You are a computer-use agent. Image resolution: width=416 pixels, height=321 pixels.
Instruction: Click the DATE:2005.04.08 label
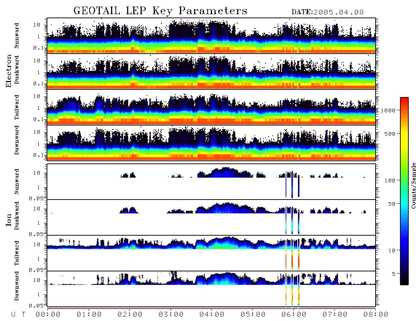point(327,12)
